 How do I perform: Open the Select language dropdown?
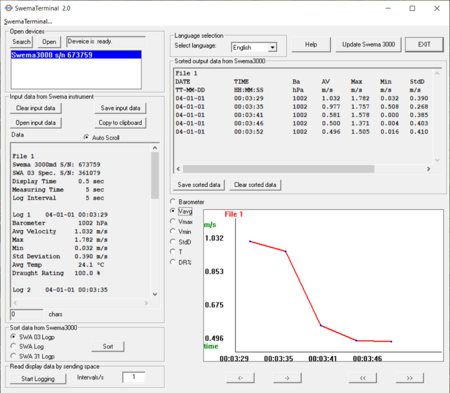tap(272, 47)
